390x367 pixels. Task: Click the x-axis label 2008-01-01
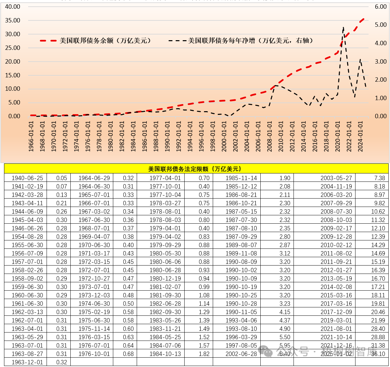tap(270, 136)
